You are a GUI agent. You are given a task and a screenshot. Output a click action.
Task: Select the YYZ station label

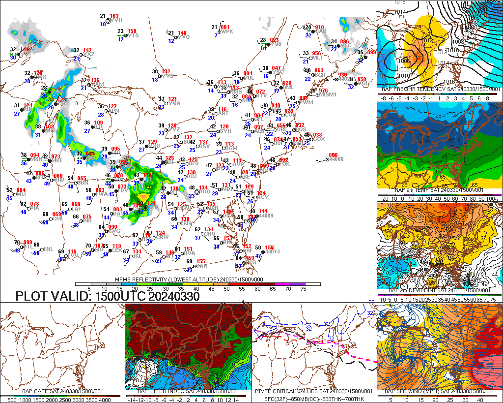pyautogui.click(x=174, y=129)
